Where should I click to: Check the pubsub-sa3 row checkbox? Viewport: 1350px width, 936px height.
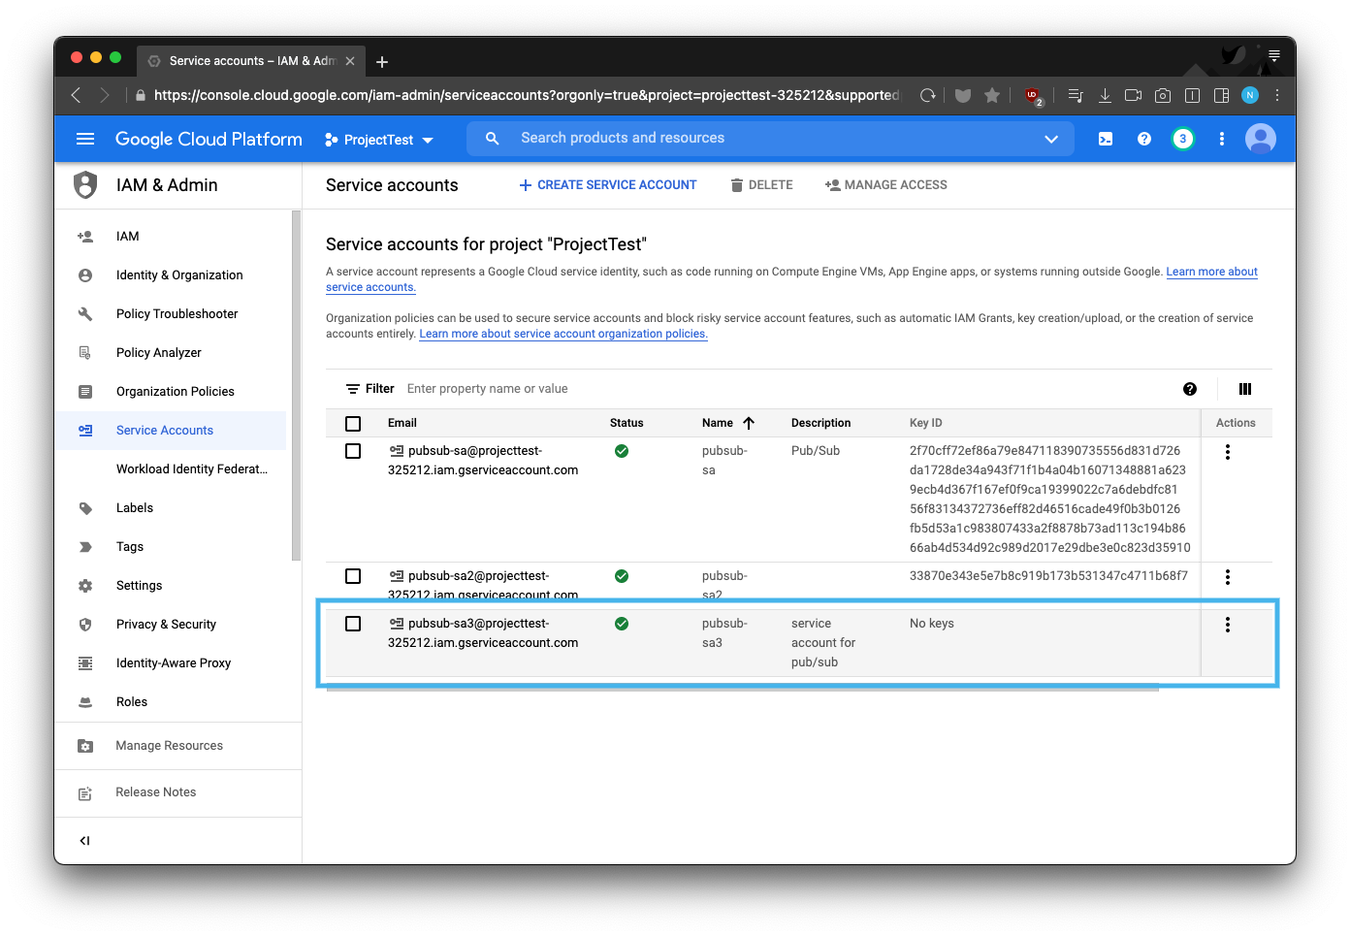click(353, 624)
